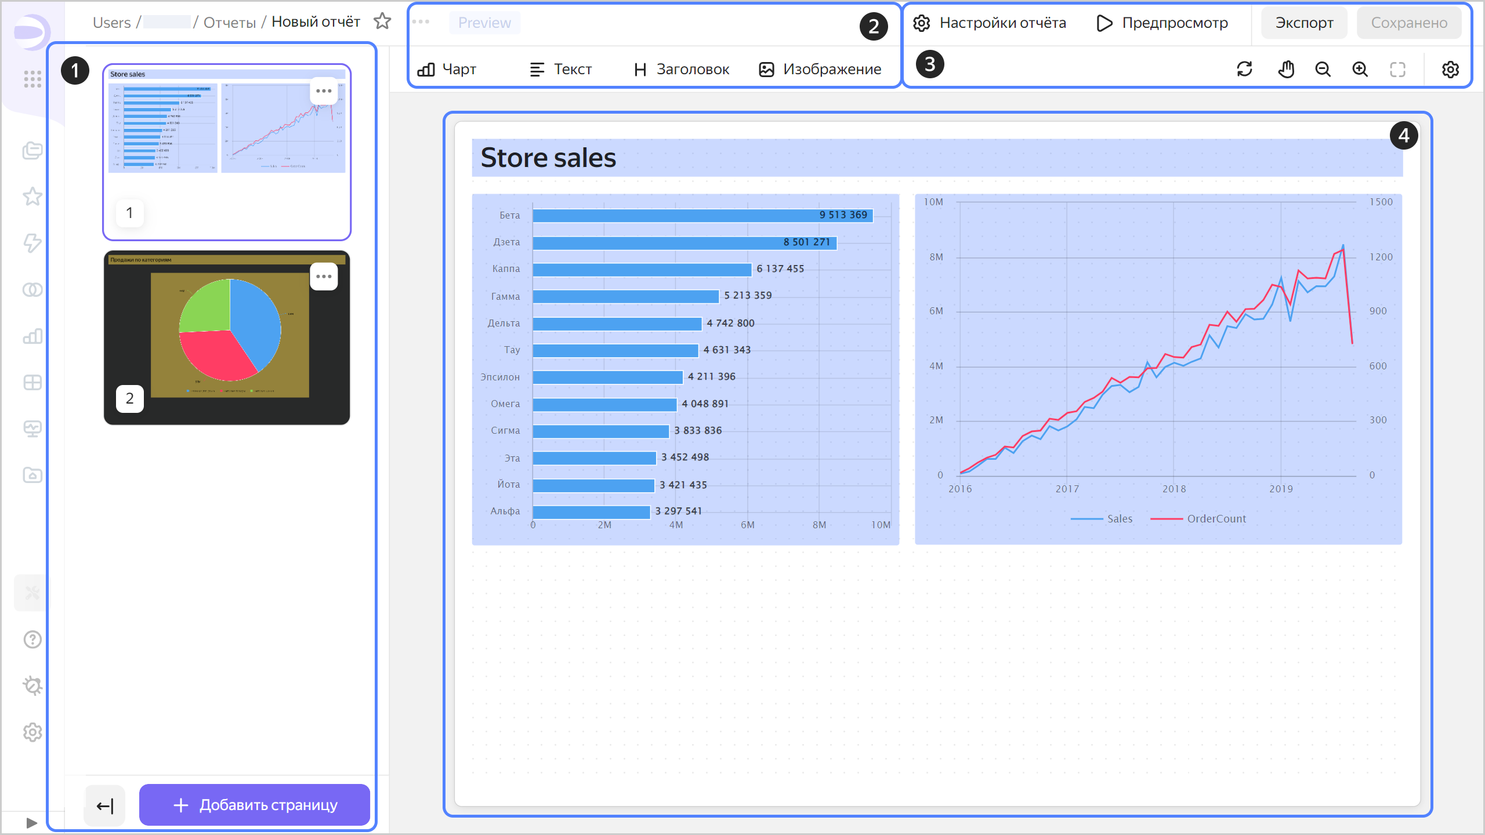Open charts bar icon in the left sidebar
Screen dimensions: 1485x835
coord(32,336)
